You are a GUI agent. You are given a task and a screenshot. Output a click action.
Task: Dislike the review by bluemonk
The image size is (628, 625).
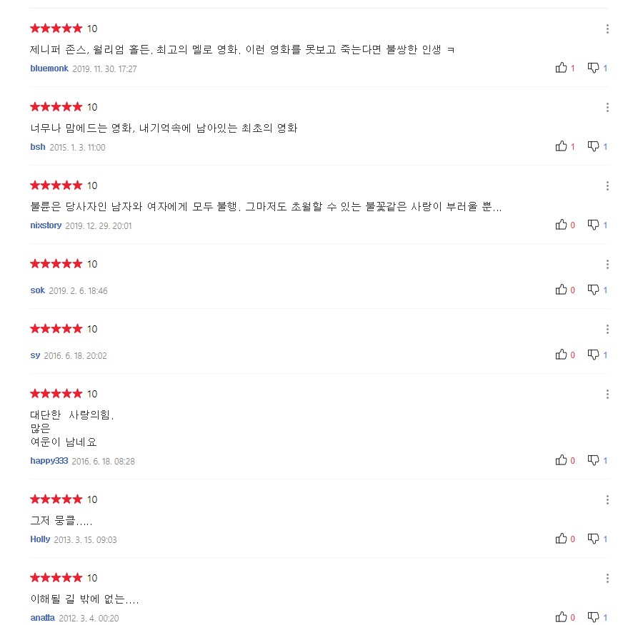(x=593, y=68)
